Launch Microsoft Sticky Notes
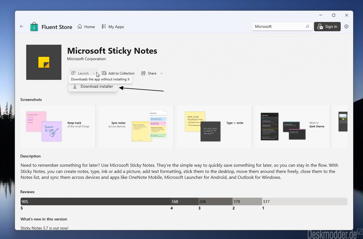This screenshot has width=363, height=239. pyautogui.click(x=80, y=73)
